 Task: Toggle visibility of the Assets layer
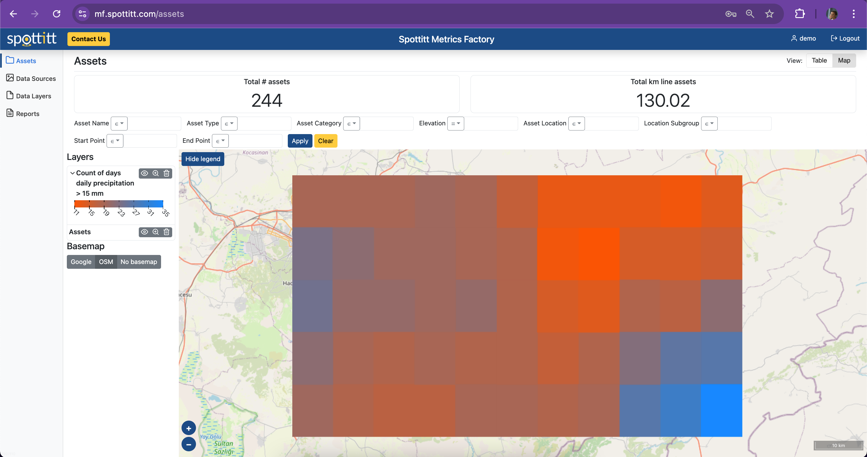(x=144, y=232)
